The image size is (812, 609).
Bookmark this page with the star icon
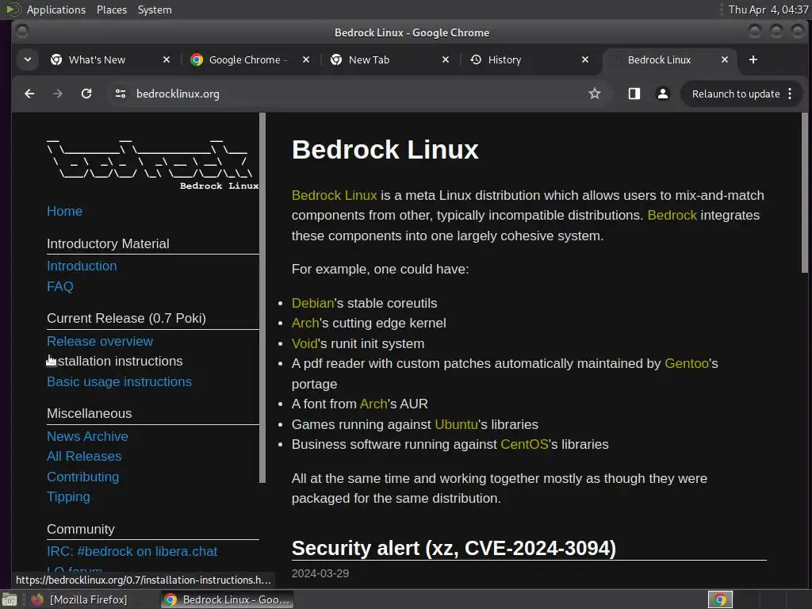(x=595, y=94)
